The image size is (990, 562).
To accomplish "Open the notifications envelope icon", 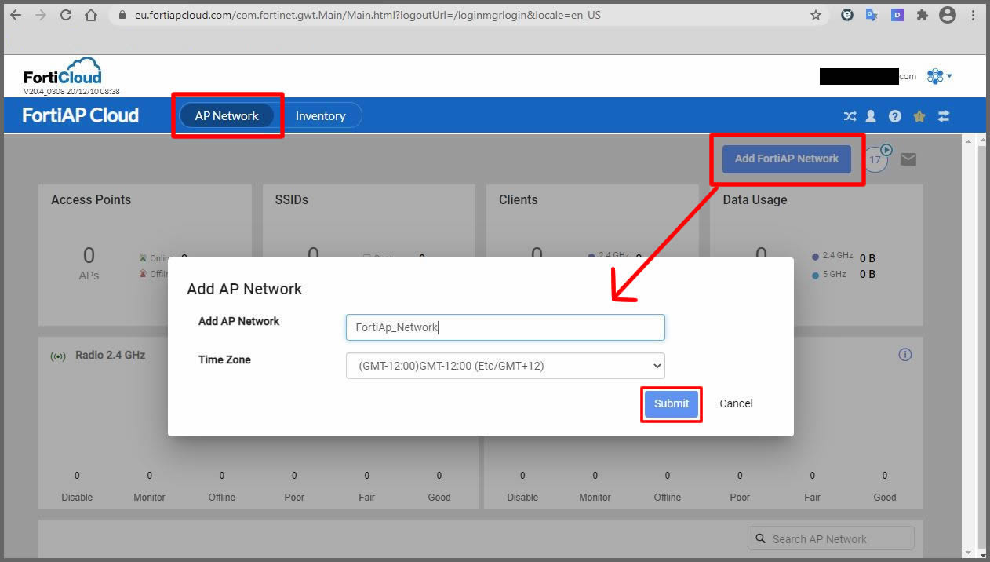I will point(908,159).
